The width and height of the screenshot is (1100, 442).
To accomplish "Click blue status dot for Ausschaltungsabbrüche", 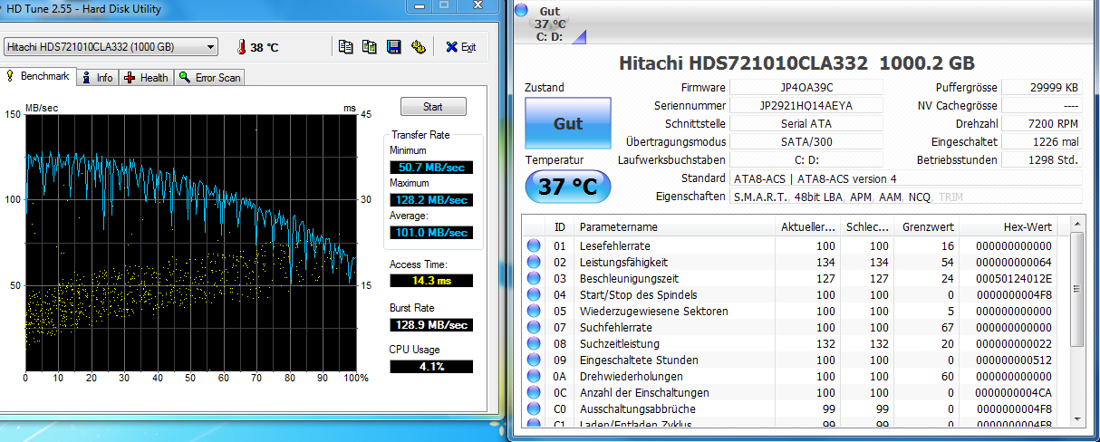I will click(x=534, y=408).
